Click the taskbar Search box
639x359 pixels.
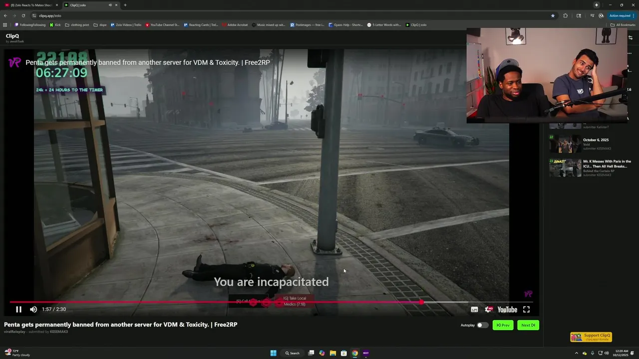click(293, 353)
